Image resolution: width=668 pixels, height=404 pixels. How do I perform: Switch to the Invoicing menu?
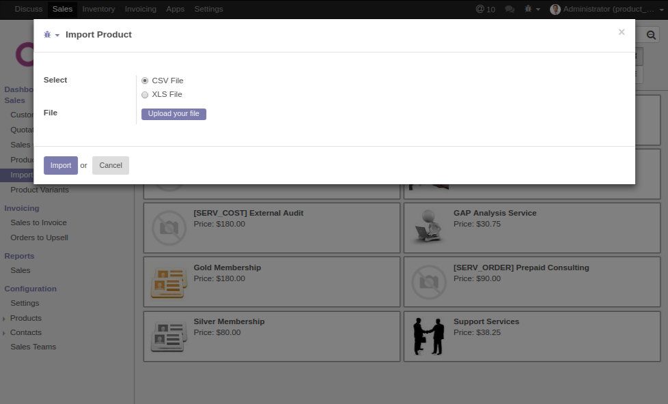(140, 9)
